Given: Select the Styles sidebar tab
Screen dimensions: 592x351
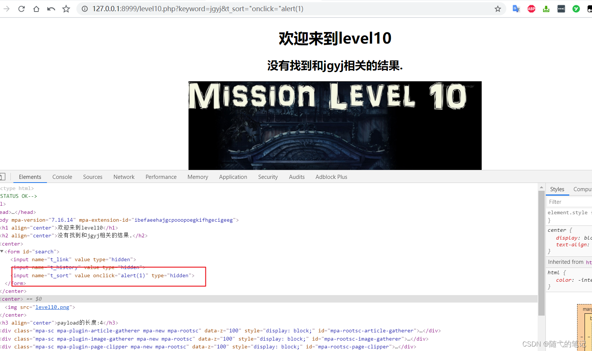Looking at the screenshot, I should pyautogui.click(x=557, y=189).
